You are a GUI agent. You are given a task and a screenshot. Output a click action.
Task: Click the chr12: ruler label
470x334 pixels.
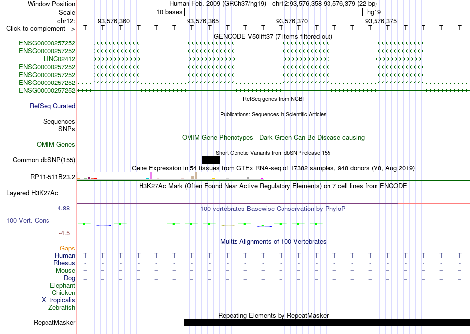(66, 21)
